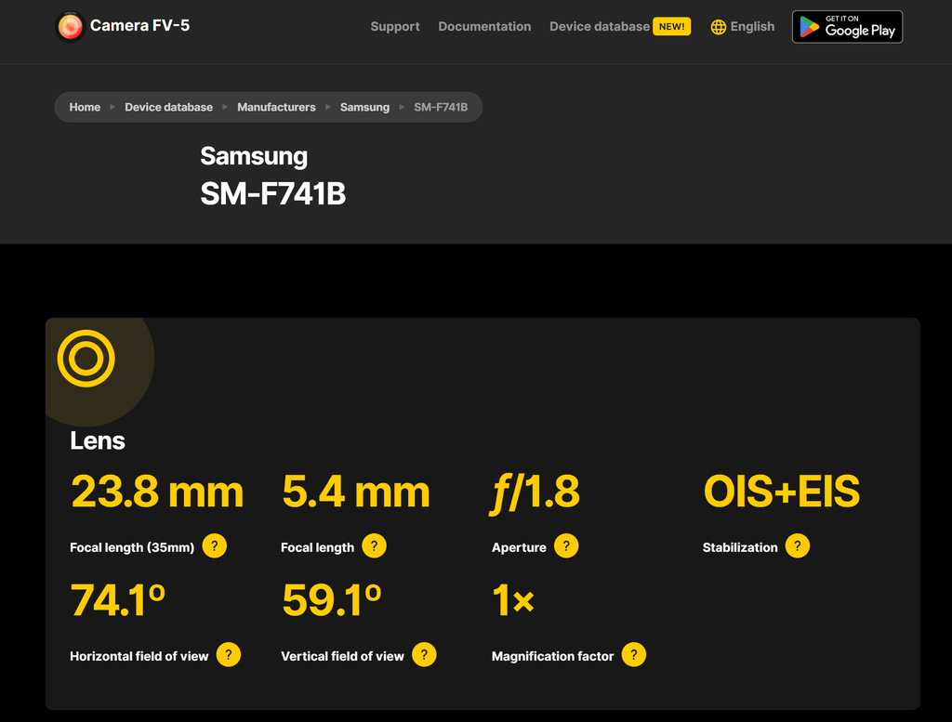Get the app on Google Play
The width and height of the screenshot is (952, 722).
[x=847, y=27]
